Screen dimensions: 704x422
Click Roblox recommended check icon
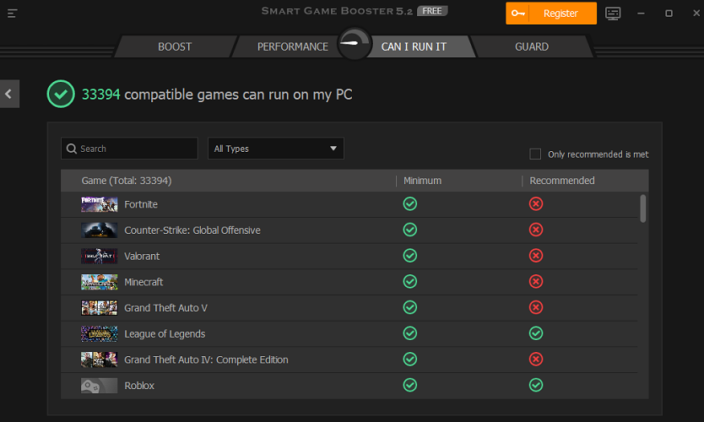tap(536, 385)
